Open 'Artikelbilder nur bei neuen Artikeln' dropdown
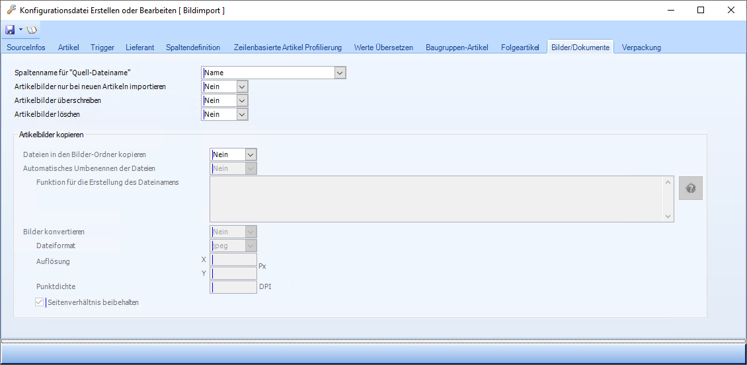Screen dimensions: 747x365 click(x=242, y=86)
